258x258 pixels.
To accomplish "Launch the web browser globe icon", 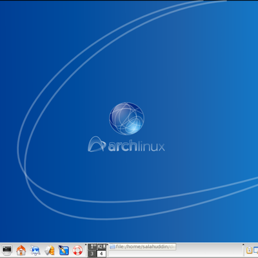I will click(35, 250).
